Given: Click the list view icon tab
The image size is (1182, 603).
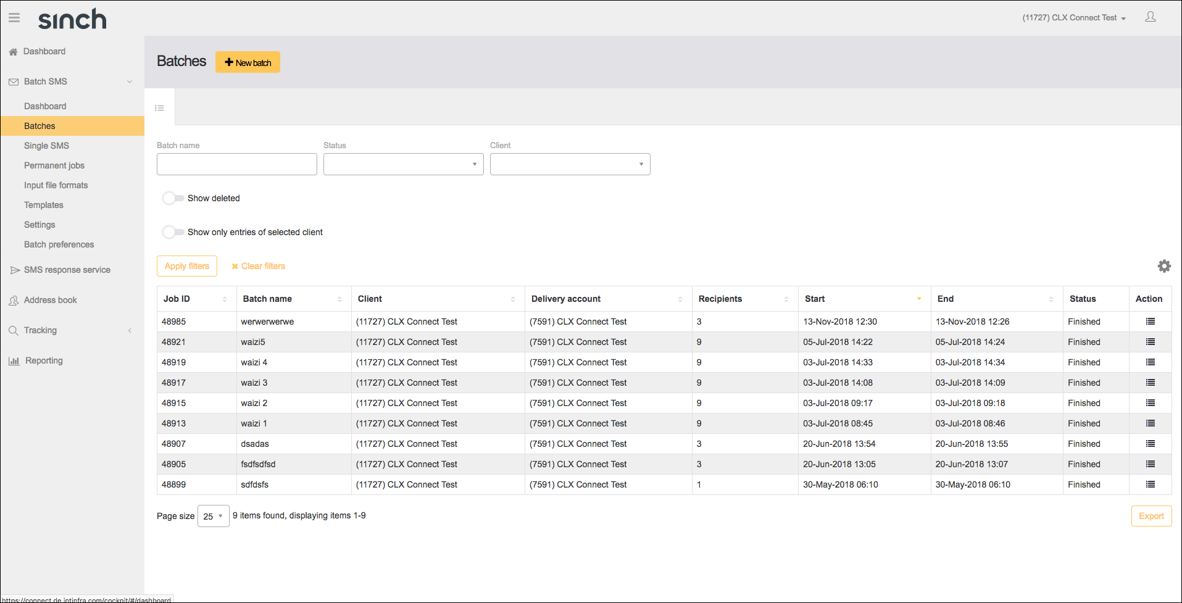Looking at the screenshot, I should pos(160,108).
